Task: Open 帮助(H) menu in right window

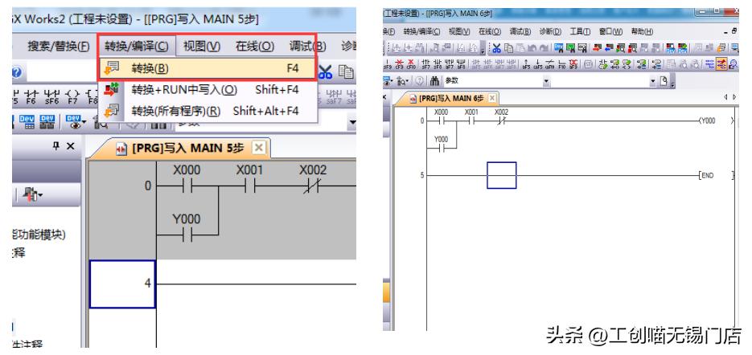Action: (x=642, y=31)
